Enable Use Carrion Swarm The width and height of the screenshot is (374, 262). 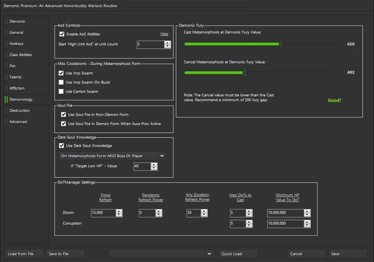click(61, 92)
